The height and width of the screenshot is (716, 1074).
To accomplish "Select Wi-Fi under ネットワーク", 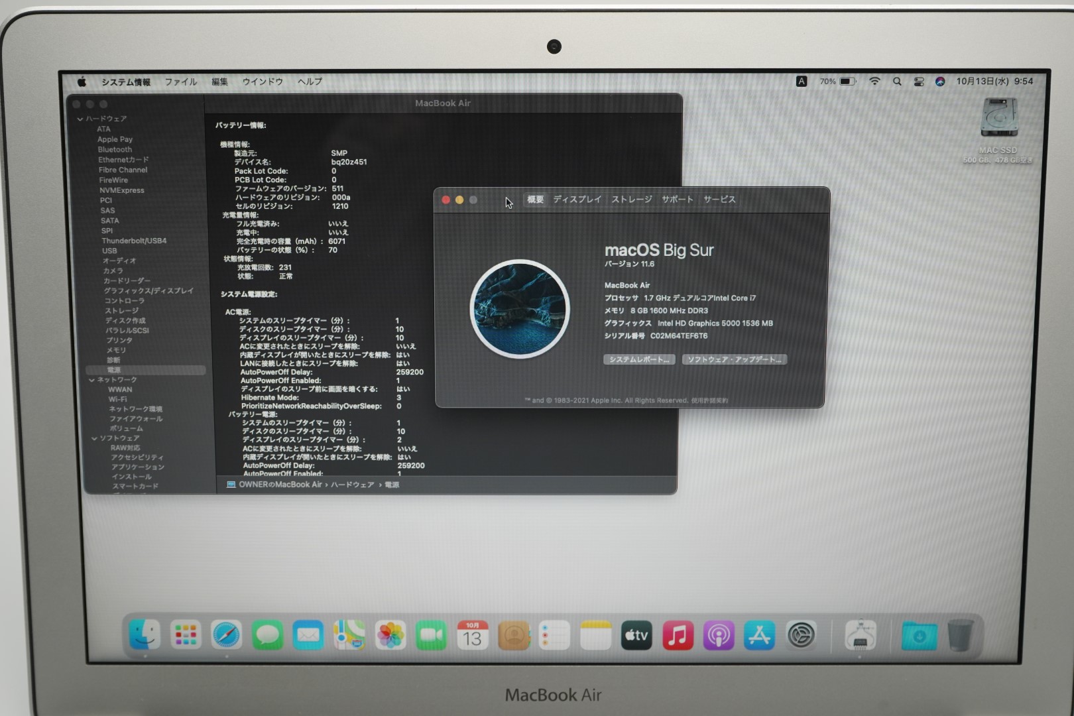I will (x=117, y=400).
